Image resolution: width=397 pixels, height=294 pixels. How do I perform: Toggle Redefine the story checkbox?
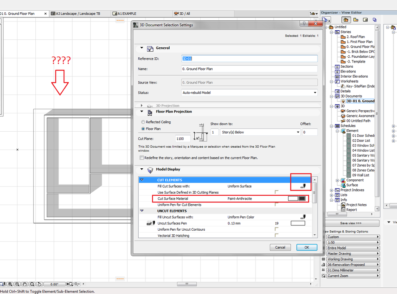tap(141, 158)
